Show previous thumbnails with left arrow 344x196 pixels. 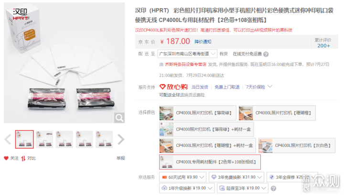8,140
